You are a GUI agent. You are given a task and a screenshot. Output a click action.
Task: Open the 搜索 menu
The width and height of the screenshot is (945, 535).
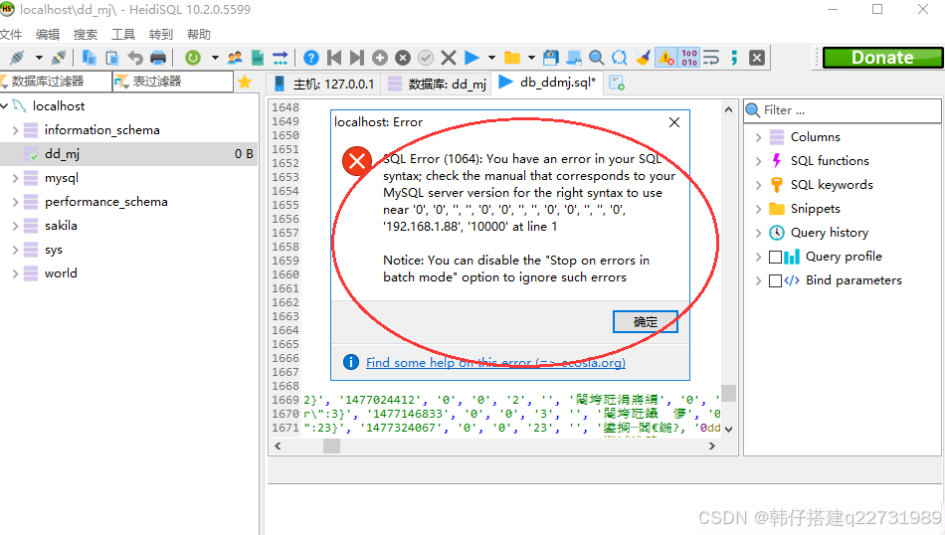point(85,35)
